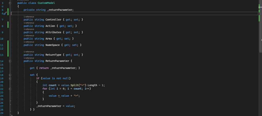Collapse the ReturnParameter property block
Viewport: 262px width, 116px height.
pyautogui.click(x=10, y=61)
